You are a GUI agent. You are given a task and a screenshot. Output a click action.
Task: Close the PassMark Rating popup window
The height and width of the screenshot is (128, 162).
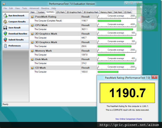(x=155, y=77)
